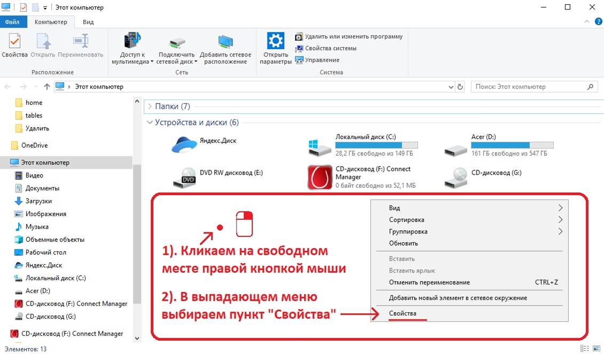Select Local Disk (C:) drive
Image resolution: width=604 pixels, height=354 pixels.
tap(363, 145)
